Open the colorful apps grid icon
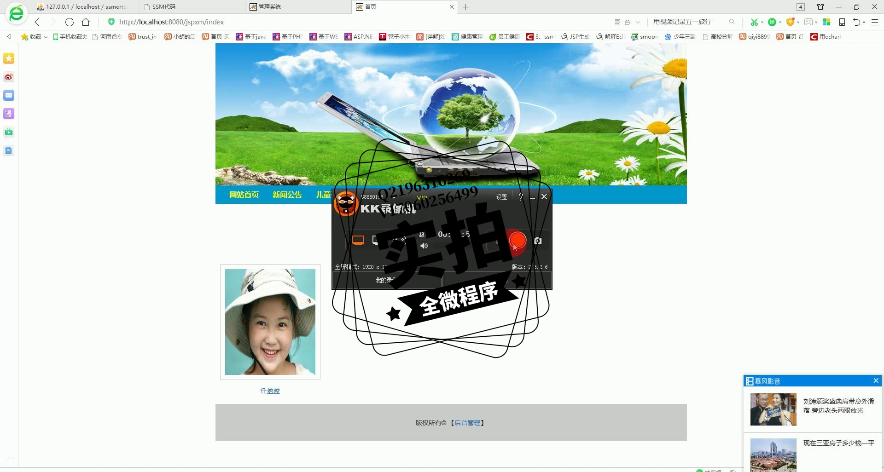This screenshot has width=884, height=472. coord(826,22)
